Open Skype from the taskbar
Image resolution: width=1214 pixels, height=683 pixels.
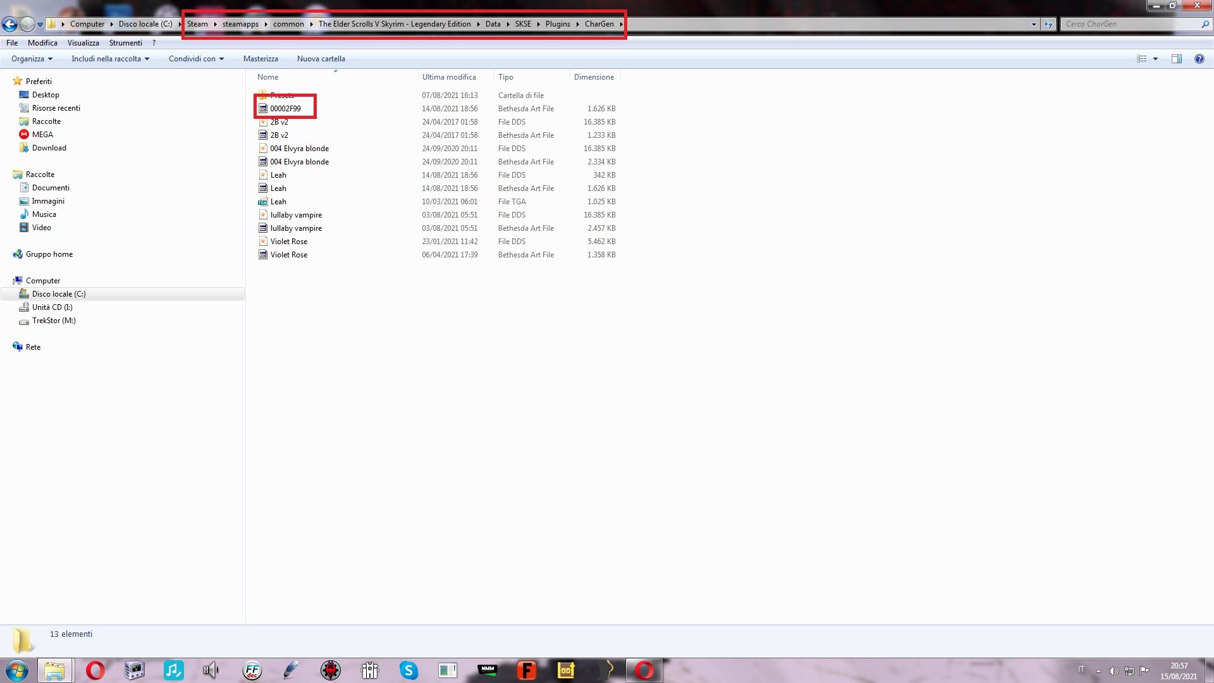408,670
